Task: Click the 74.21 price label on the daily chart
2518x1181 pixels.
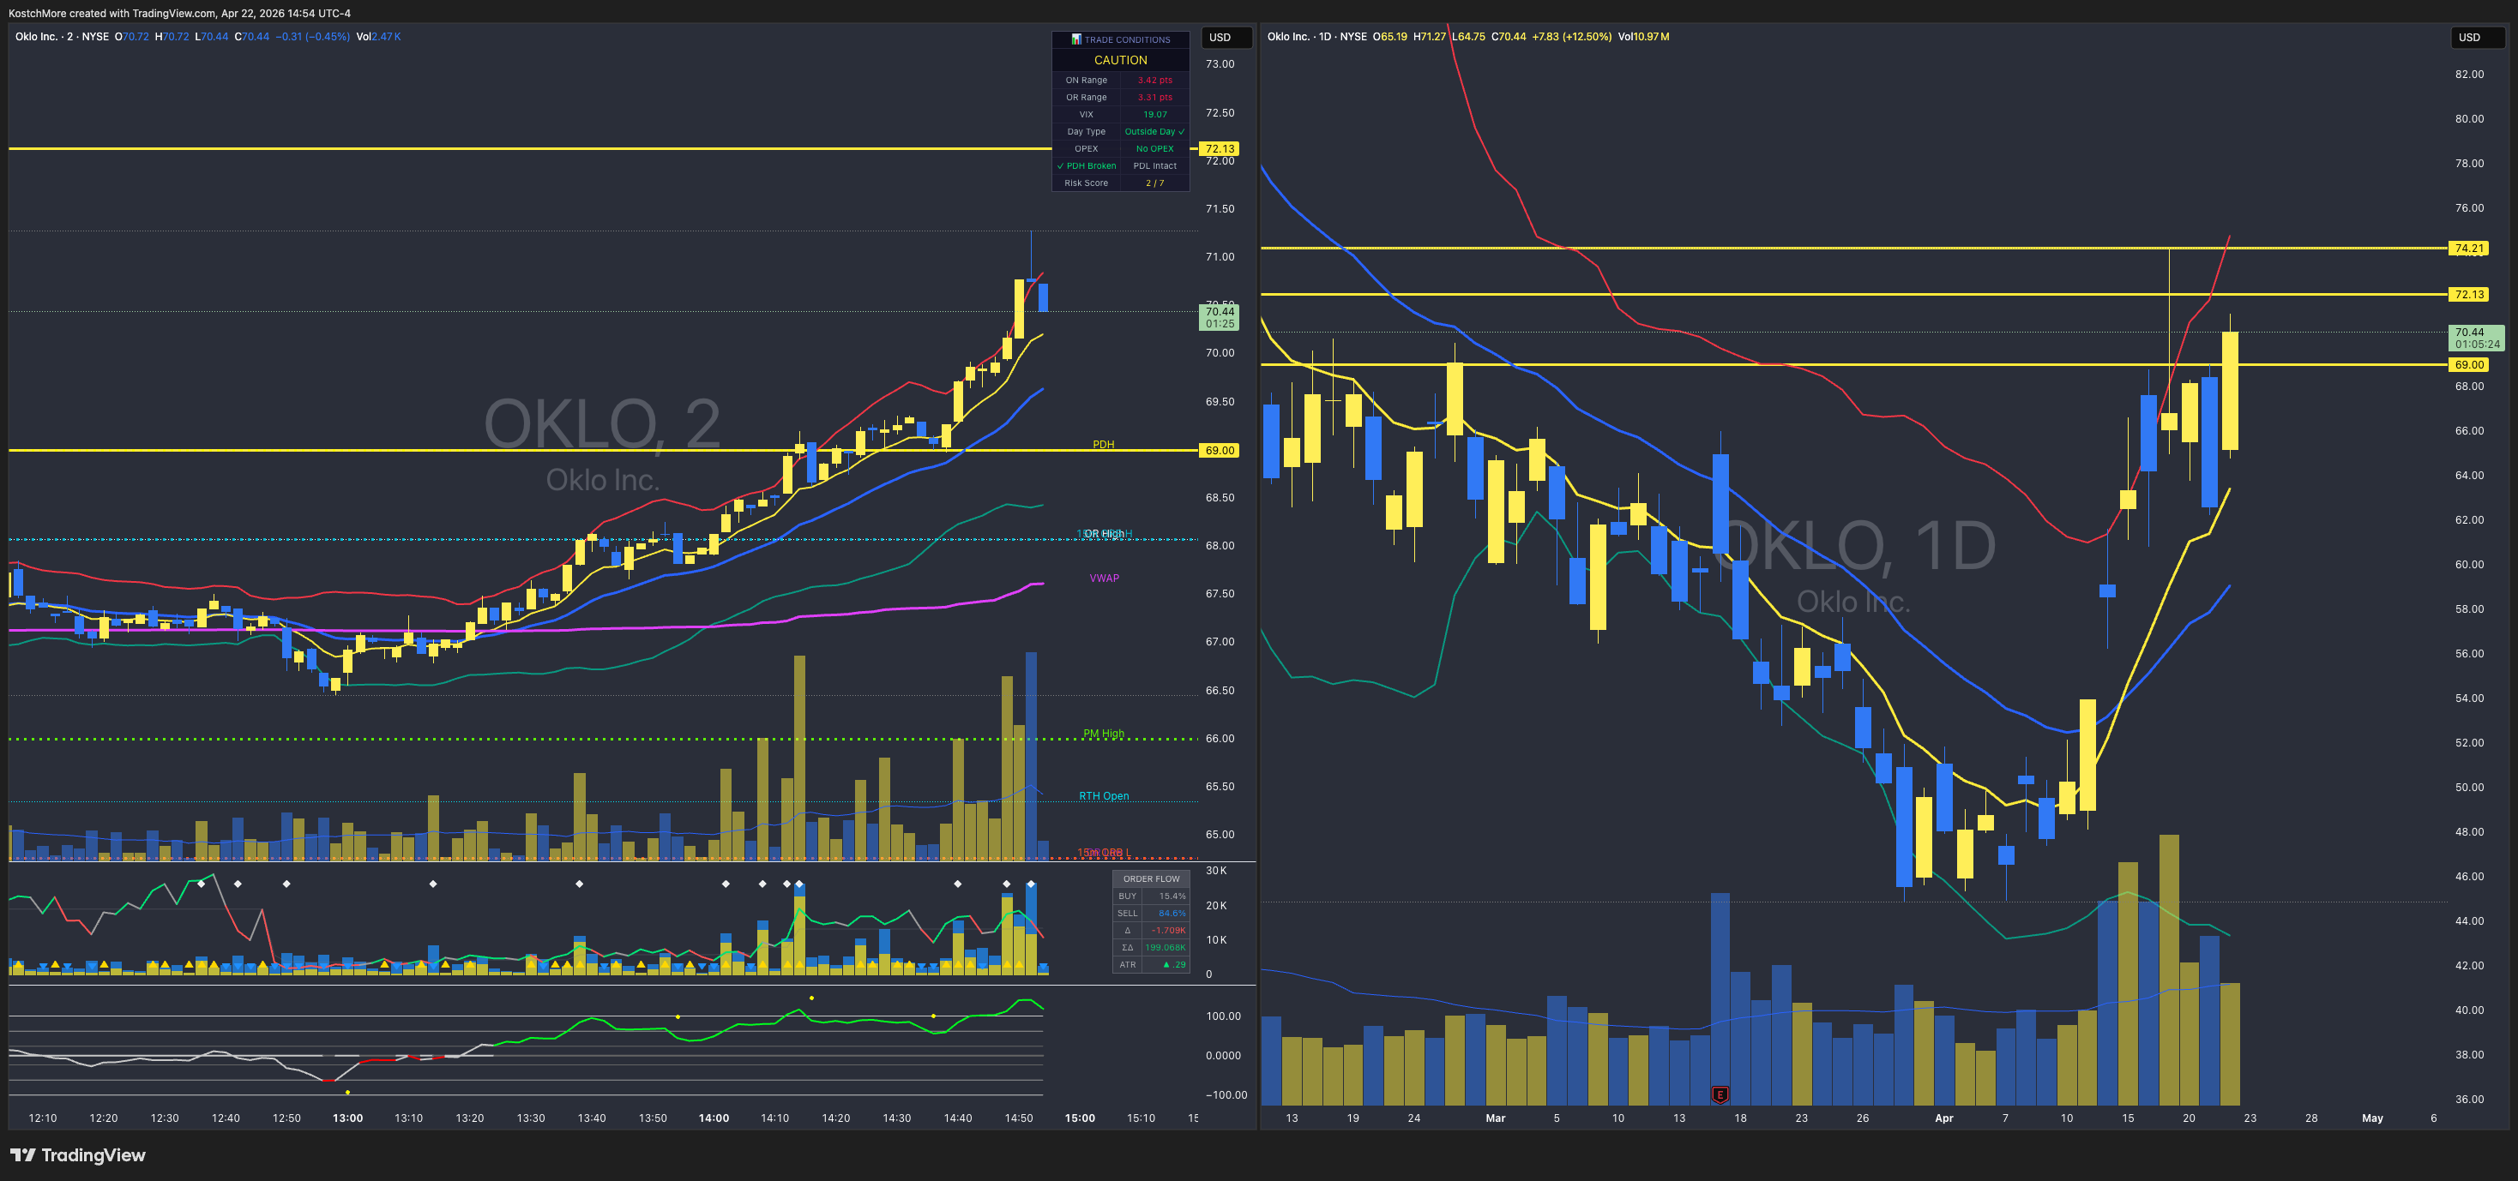Action: [x=2468, y=249]
